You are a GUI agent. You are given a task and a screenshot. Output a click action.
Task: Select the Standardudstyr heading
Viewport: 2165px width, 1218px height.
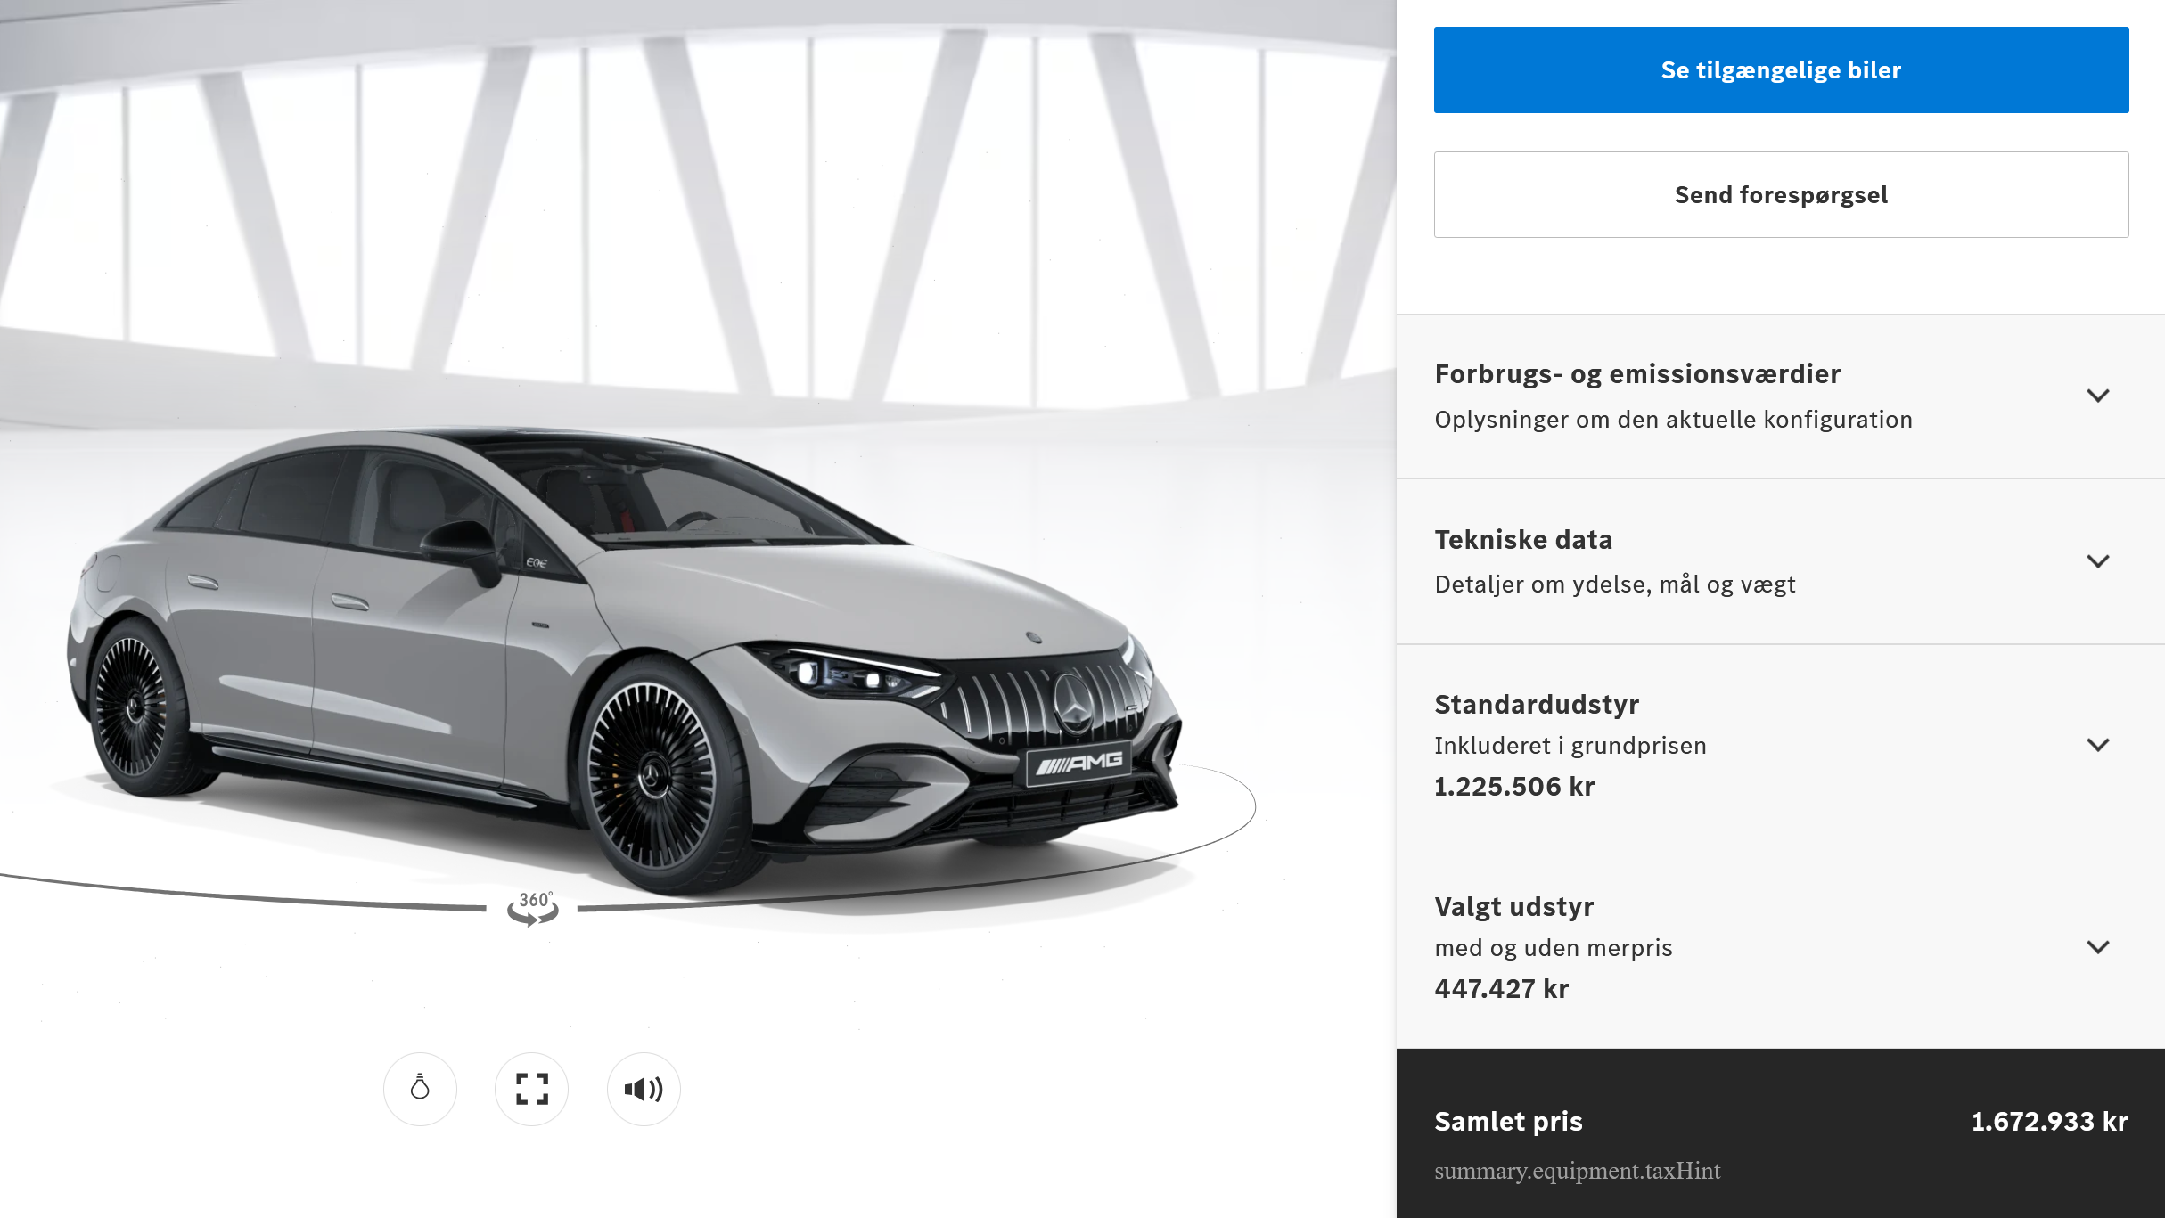(x=1537, y=704)
